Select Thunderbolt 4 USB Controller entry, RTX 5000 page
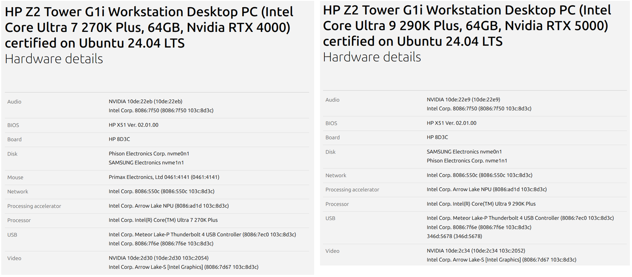632x277 pixels. click(x=520, y=218)
